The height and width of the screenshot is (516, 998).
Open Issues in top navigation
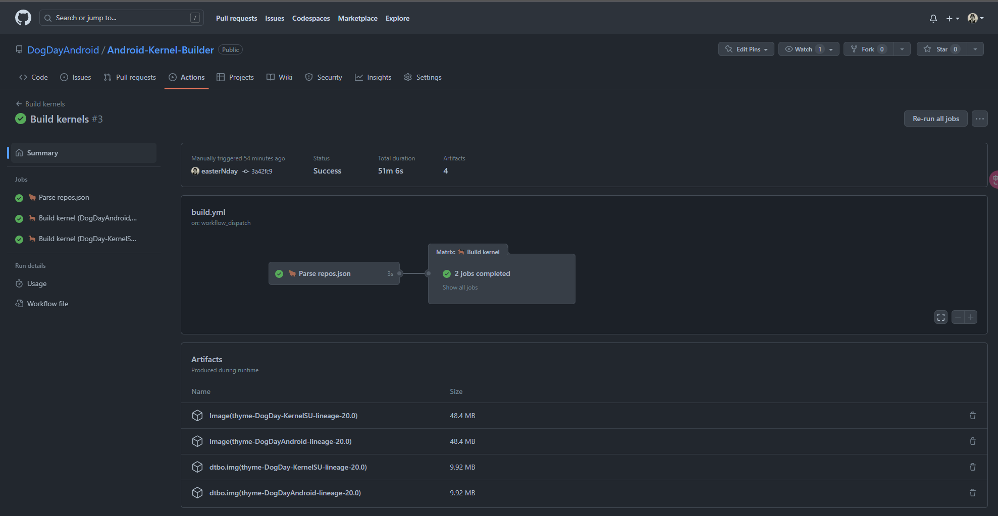(275, 18)
